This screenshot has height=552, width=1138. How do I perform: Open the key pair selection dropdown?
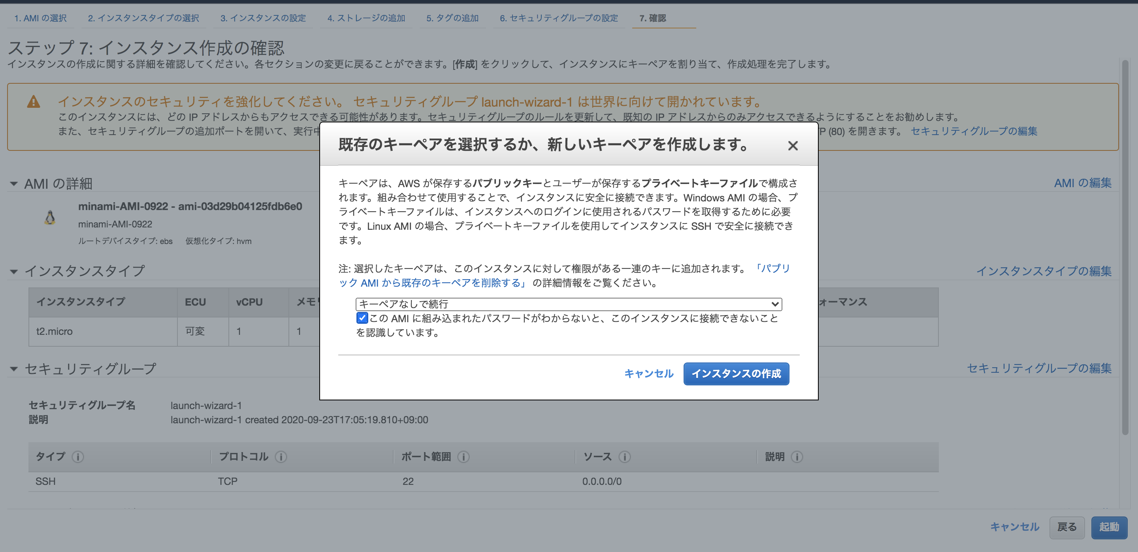point(775,304)
